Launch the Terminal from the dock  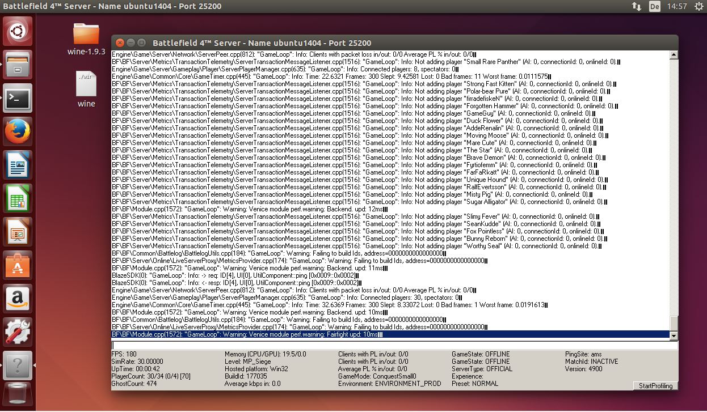pos(18,97)
